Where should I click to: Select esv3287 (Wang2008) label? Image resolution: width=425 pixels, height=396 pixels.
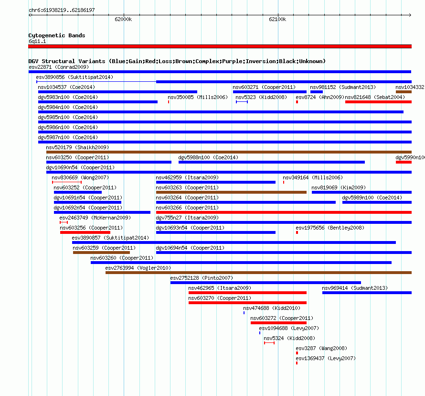[321, 348]
